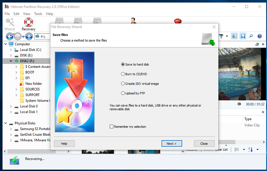Open the View menu
Viewport: 267px width, 171px height.
(x=27, y=14)
